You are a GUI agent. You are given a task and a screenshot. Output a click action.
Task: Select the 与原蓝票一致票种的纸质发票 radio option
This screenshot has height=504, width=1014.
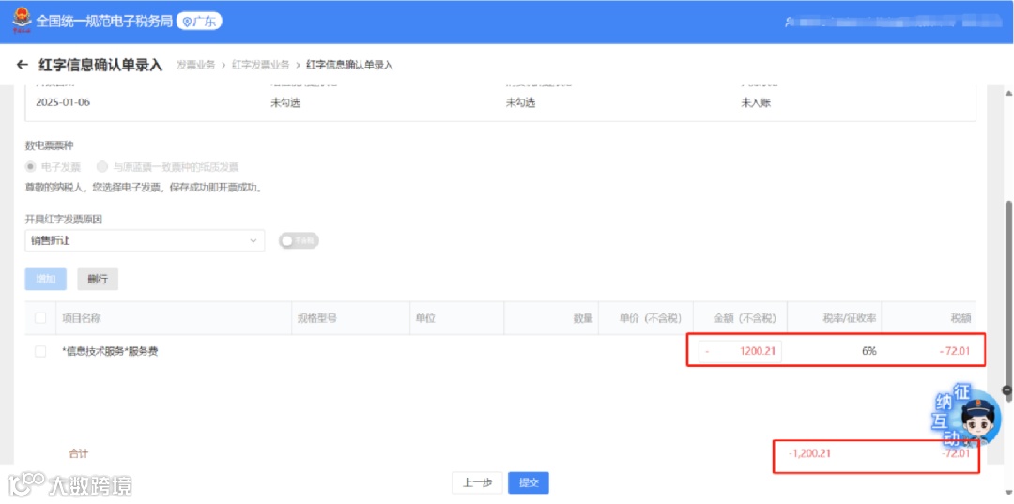click(102, 167)
